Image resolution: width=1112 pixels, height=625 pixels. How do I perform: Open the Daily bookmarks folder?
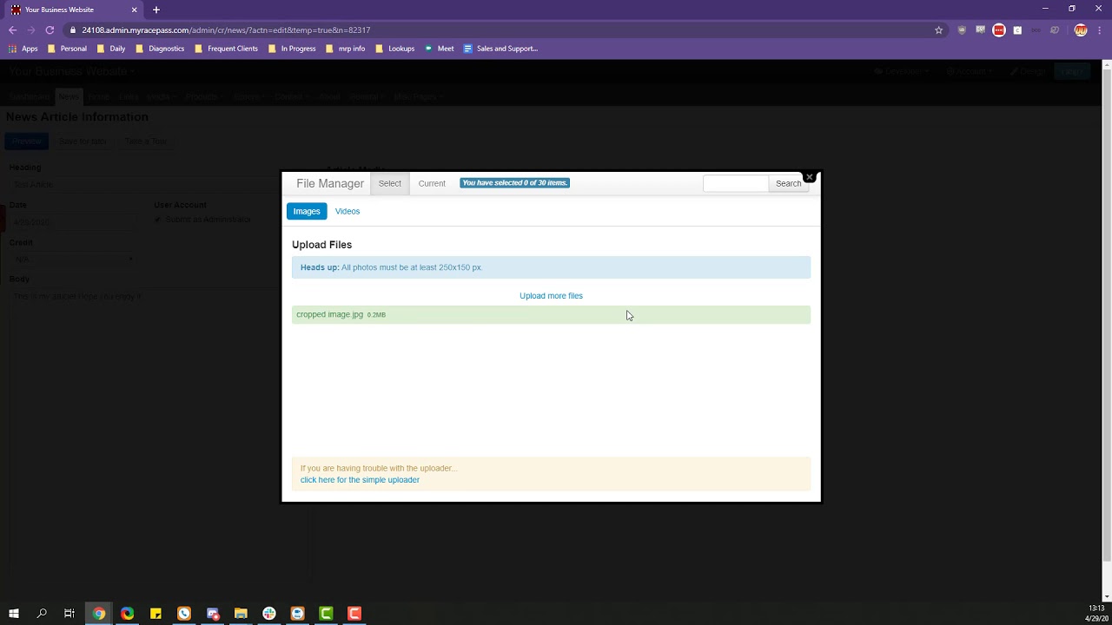[111, 49]
